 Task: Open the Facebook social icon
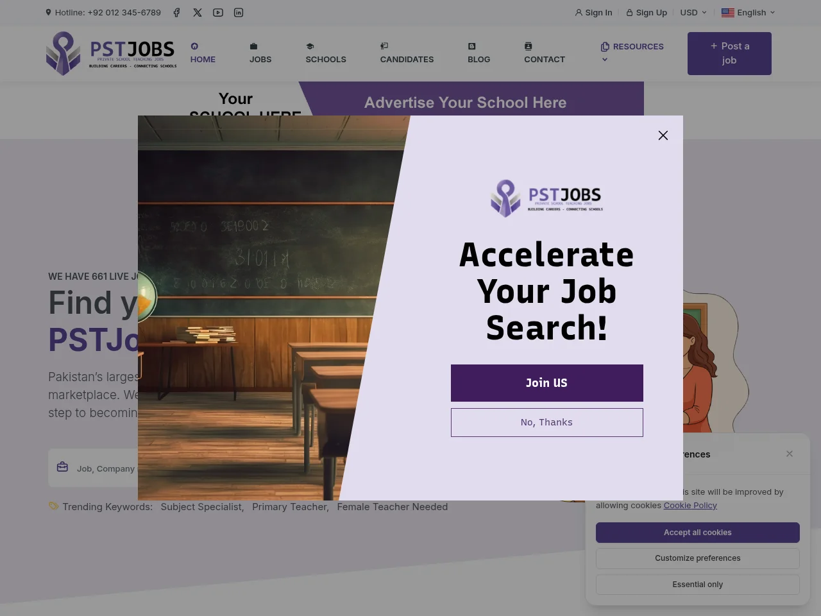click(x=176, y=12)
